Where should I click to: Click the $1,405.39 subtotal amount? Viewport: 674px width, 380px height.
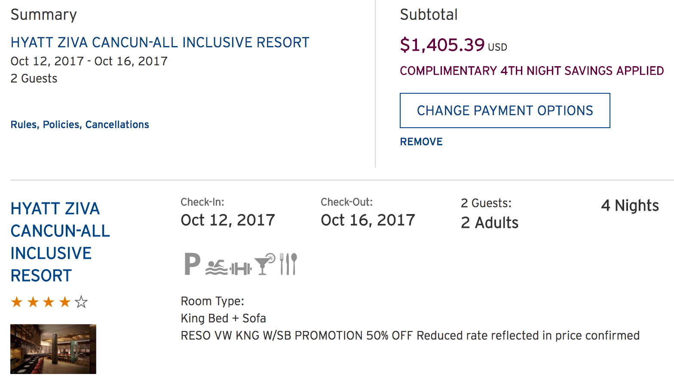442,45
